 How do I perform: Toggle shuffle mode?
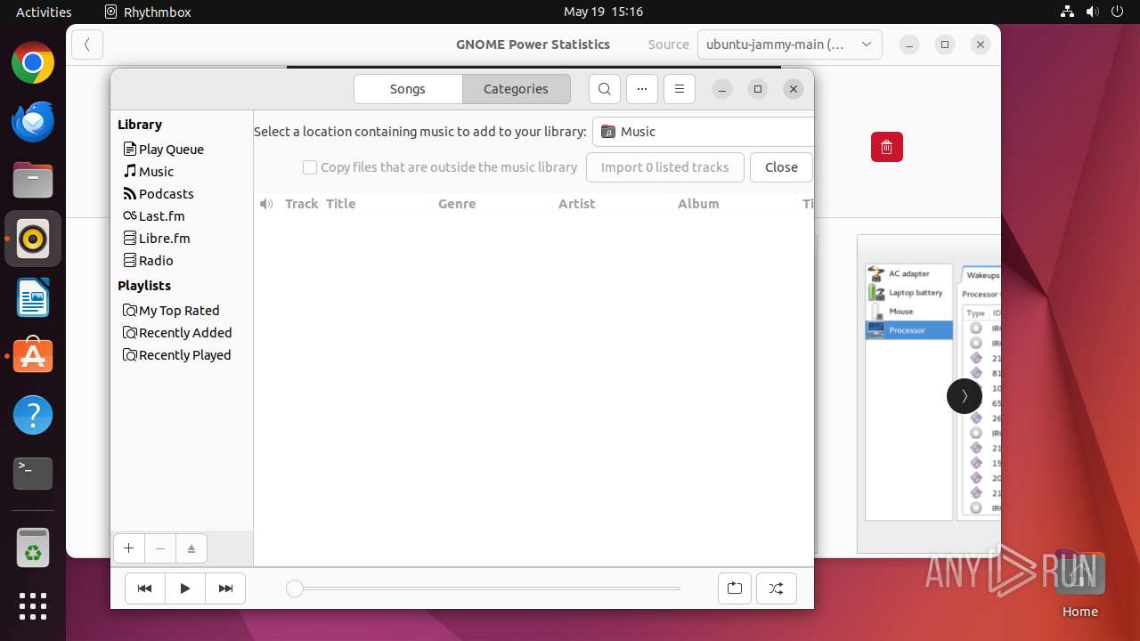(777, 588)
